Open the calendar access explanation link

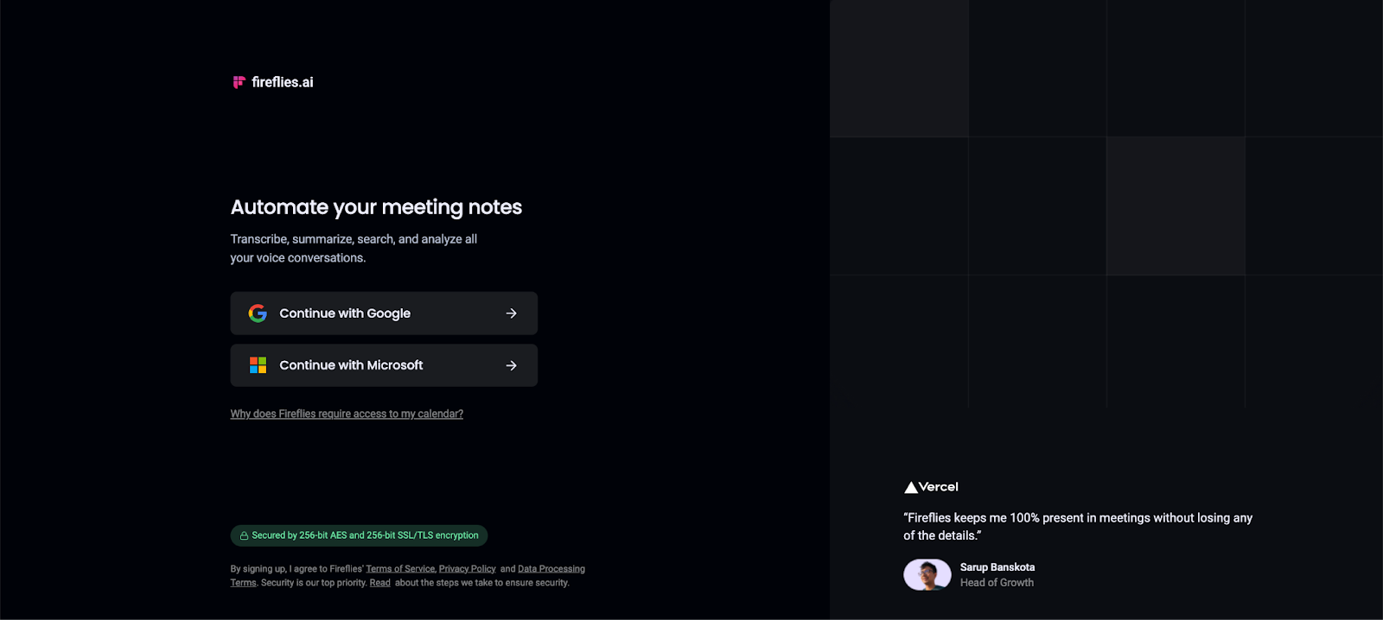(x=347, y=414)
